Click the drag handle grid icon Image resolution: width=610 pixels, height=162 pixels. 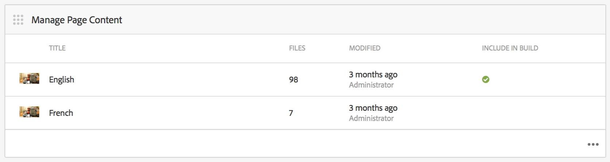18,20
